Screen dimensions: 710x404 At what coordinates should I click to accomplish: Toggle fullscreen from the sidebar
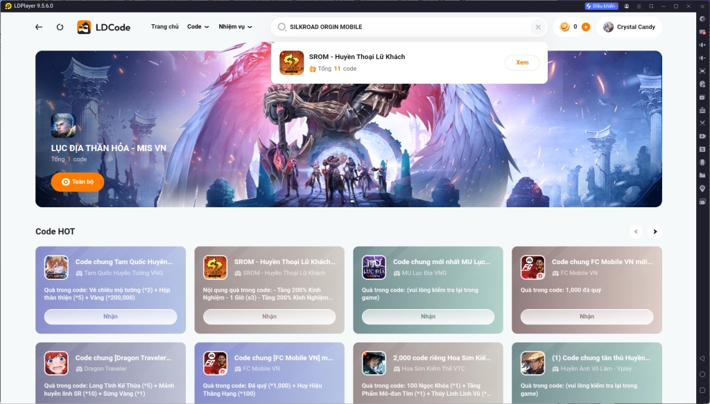click(x=702, y=71)
